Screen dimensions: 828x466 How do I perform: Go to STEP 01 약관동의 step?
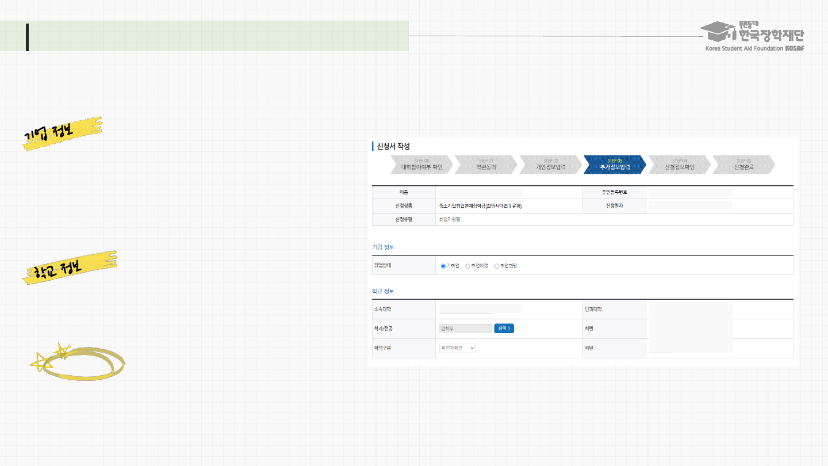(486, 165)
